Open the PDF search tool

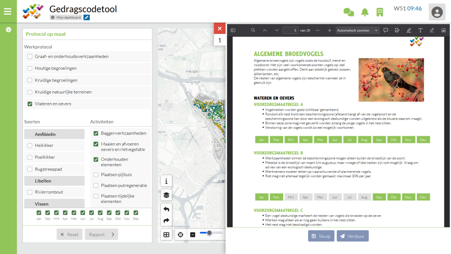tap(252, 30)
